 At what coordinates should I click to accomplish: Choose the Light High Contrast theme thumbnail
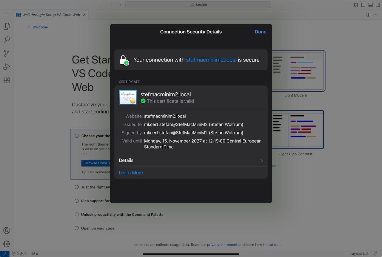click(298, 129)
